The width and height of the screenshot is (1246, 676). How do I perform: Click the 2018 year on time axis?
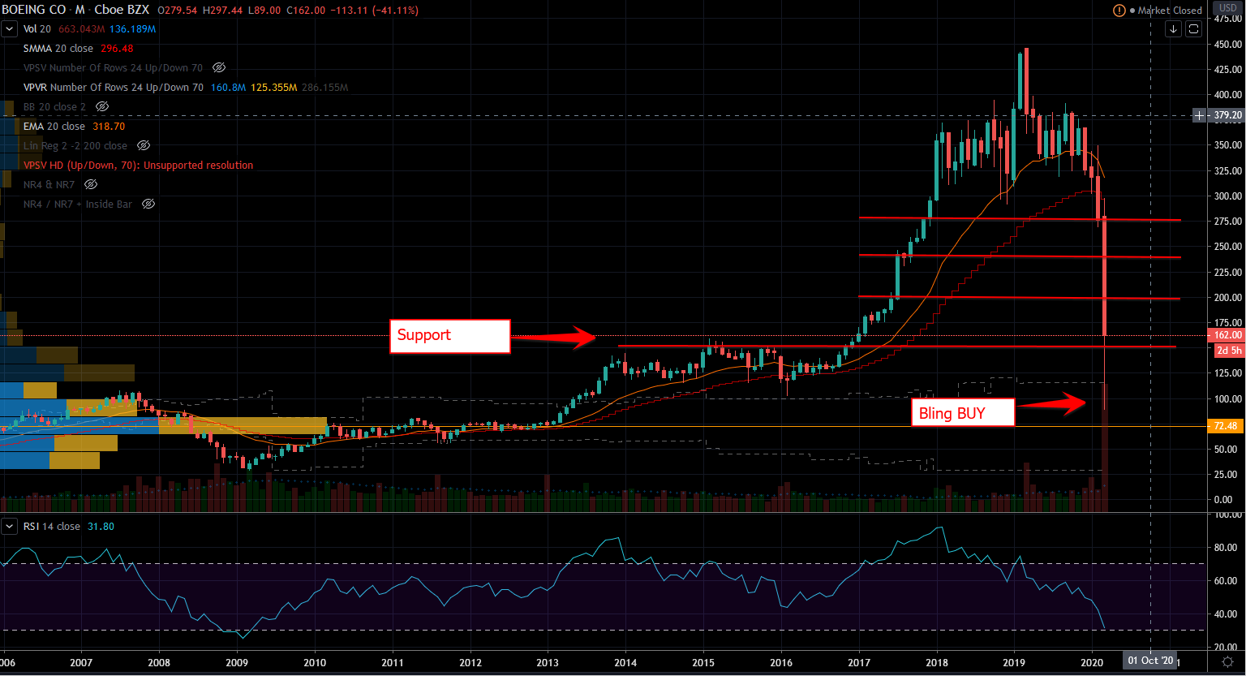936,662
